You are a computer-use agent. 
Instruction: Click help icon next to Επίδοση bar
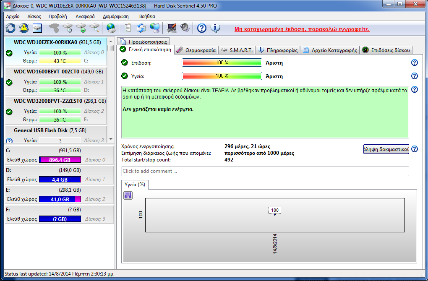tap(414, 62)
